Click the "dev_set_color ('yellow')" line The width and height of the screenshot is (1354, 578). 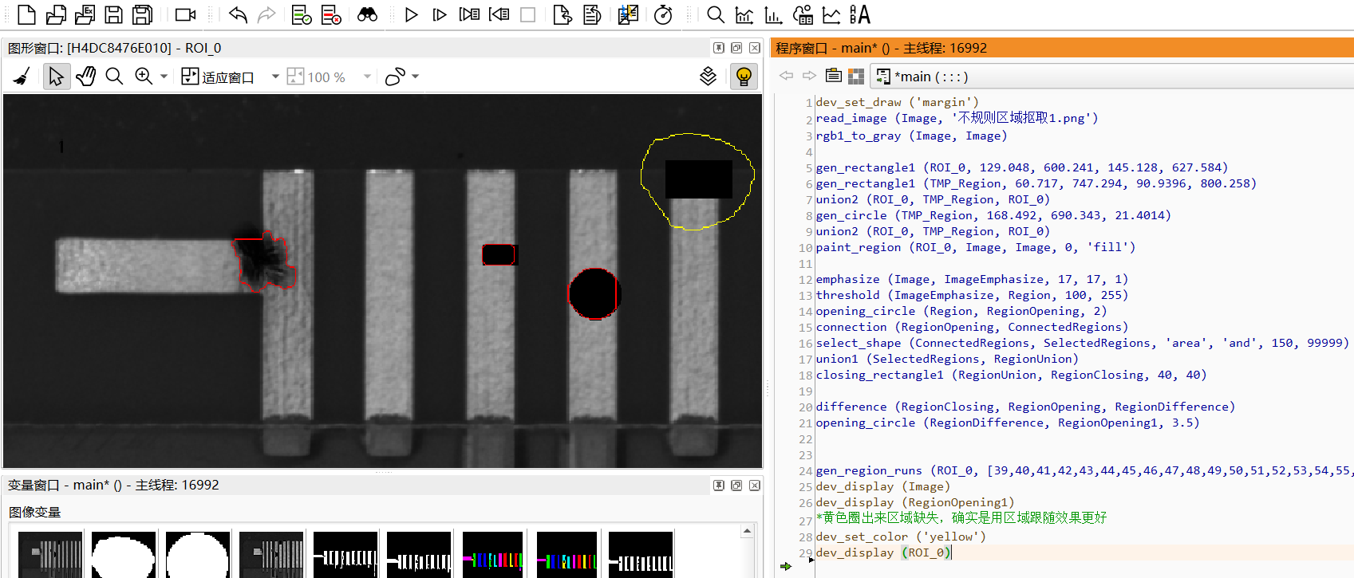click(901, 537)
